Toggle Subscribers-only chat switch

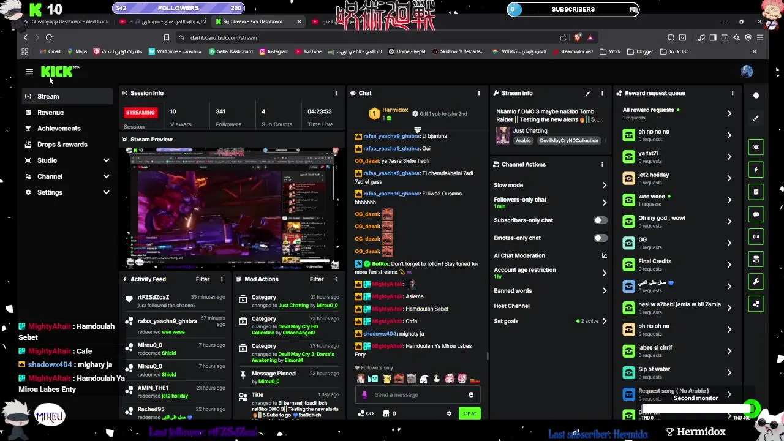coord(600,220)
